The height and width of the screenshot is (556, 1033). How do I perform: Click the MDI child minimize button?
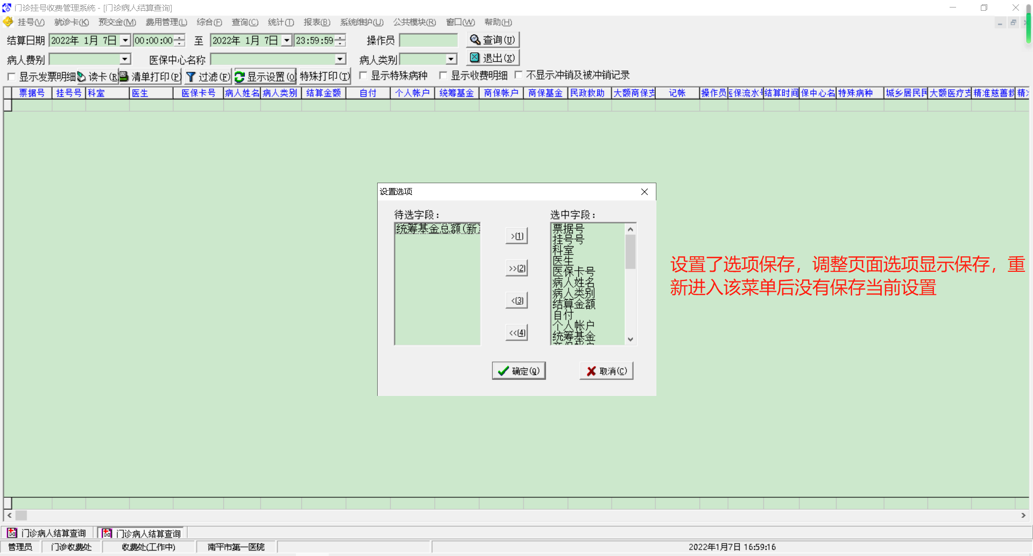[1000, 23]
